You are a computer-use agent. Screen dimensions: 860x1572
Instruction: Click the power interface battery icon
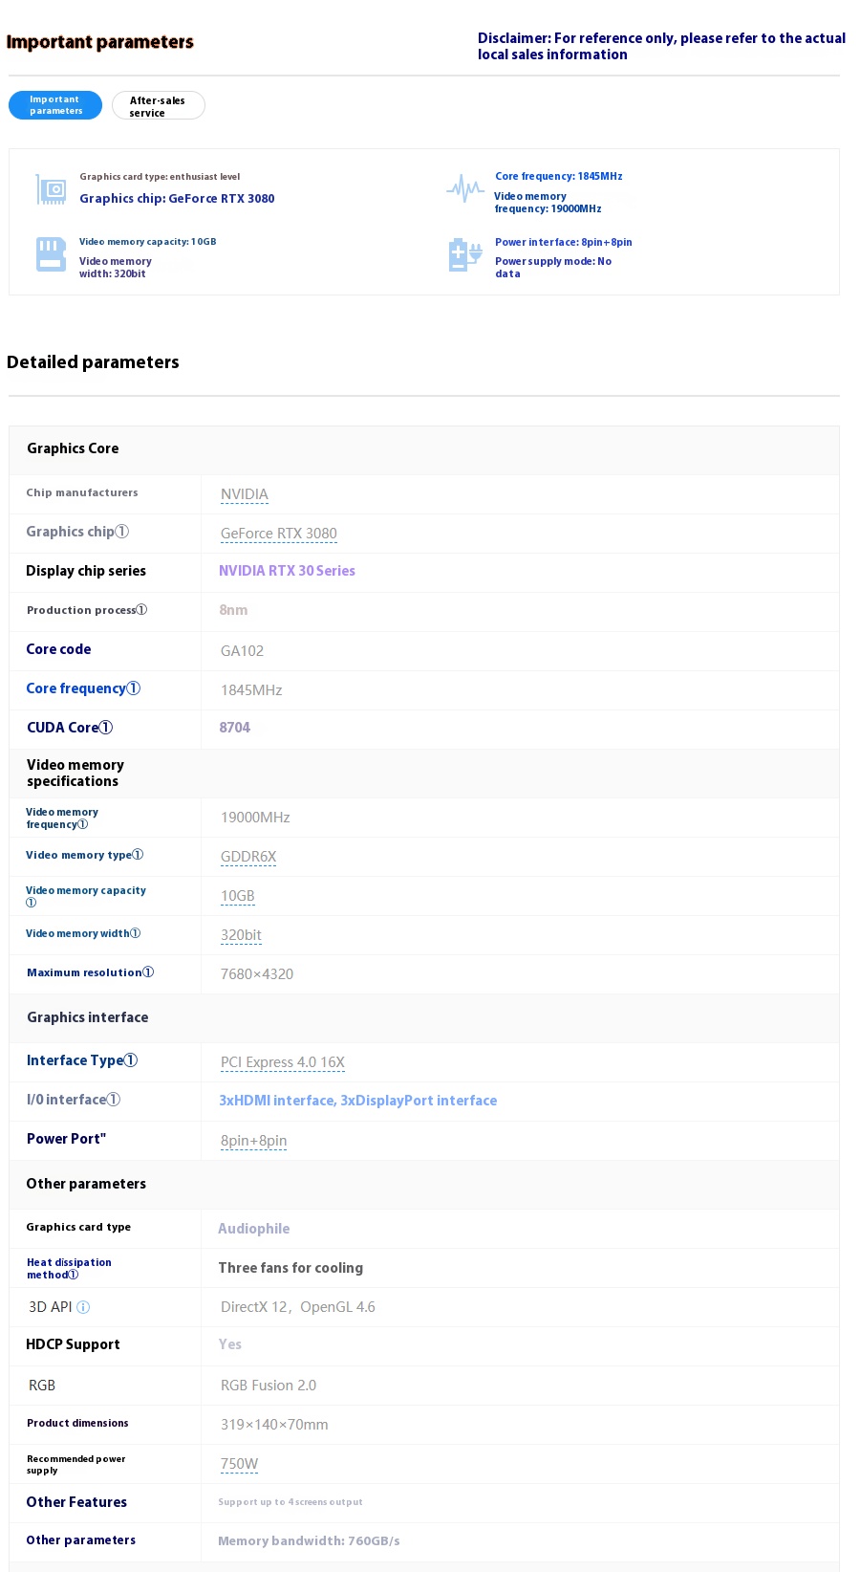click(465, 255)
